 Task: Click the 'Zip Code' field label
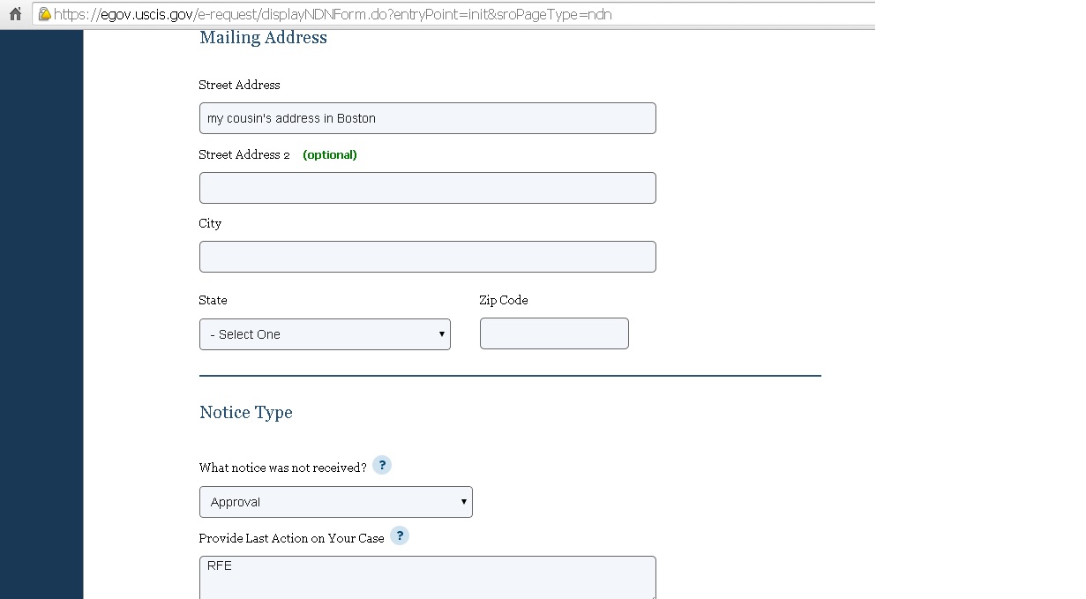tap(504, 300)
